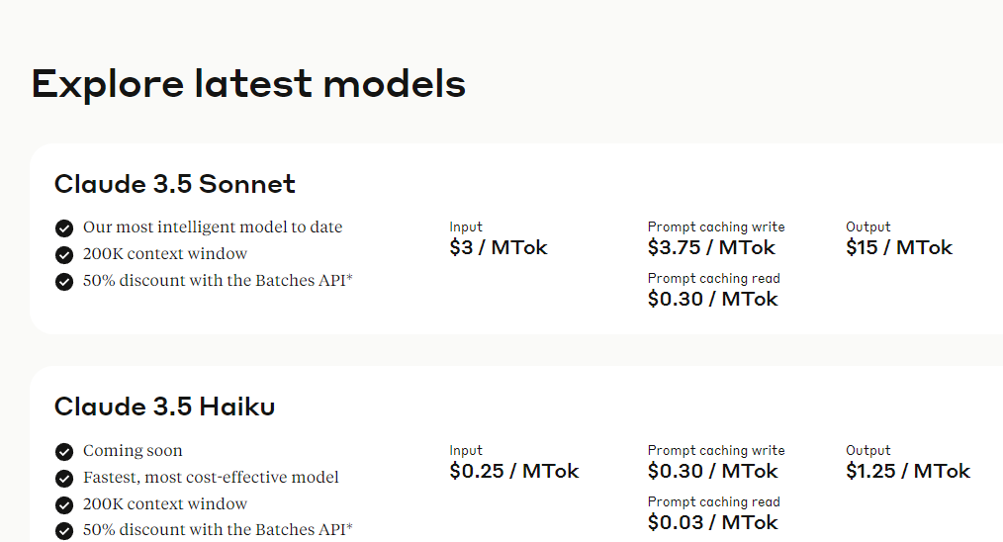Select Sonnet output price $15 / MTok

[x=899, y=247]
